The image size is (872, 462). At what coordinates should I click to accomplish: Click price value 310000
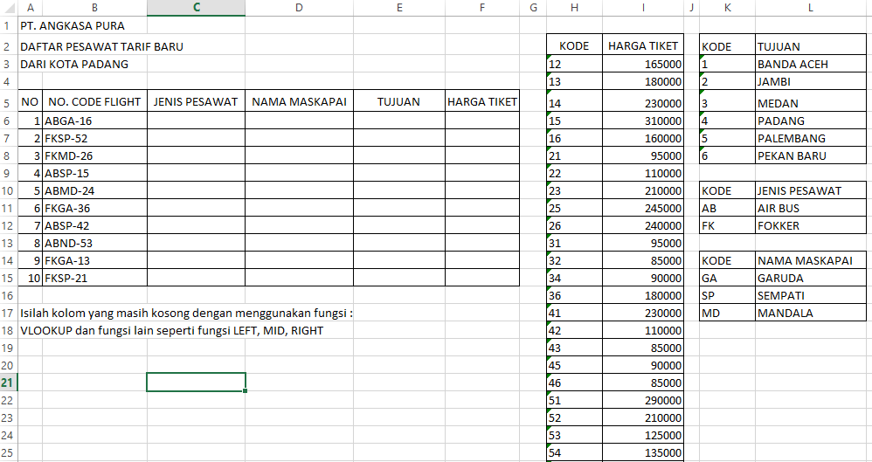point(643,121)
